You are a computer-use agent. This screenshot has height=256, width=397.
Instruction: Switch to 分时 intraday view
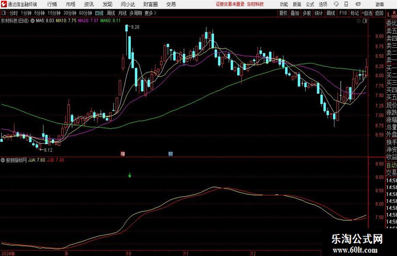point(14,13)
